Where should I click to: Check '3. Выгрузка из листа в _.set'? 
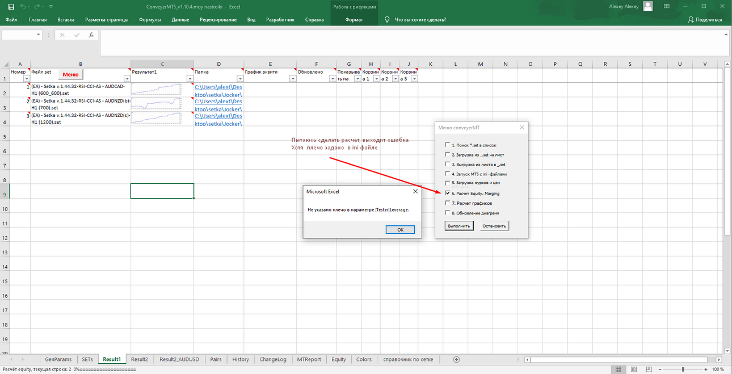[x=448, y=164]
